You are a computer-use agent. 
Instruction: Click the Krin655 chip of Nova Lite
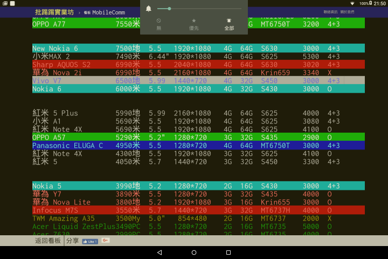pyautogui.click(x=275, y=202)
